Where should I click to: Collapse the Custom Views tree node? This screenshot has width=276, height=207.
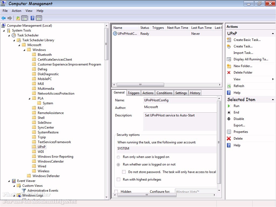point(14,186)
